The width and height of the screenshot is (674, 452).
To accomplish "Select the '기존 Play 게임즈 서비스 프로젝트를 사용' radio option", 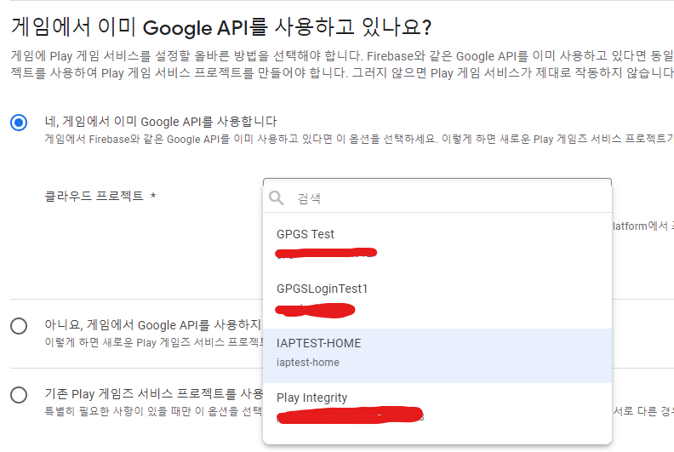I will [x=19, y=395].
